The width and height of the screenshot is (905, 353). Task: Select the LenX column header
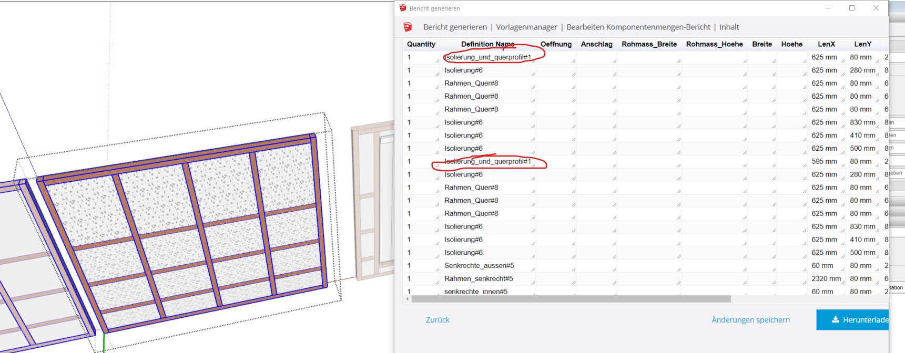pyautogui.click(x=826, y=44)
